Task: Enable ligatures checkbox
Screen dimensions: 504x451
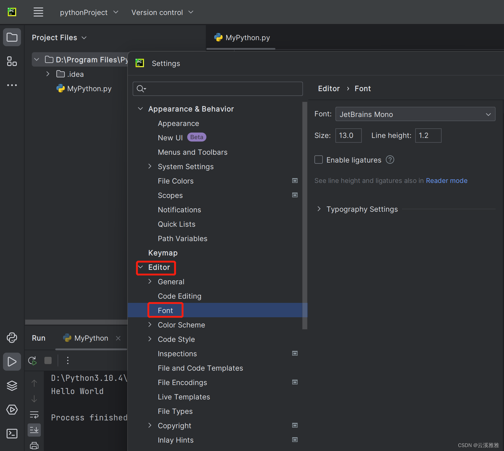Action: [319, 160]
